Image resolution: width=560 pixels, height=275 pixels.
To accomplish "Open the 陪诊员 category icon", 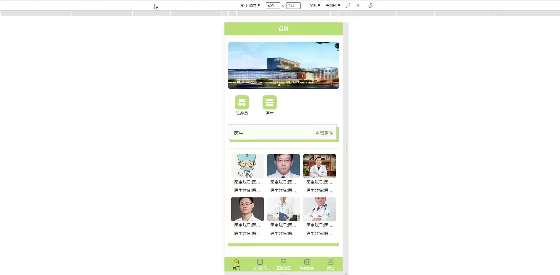I will point(242,102).
